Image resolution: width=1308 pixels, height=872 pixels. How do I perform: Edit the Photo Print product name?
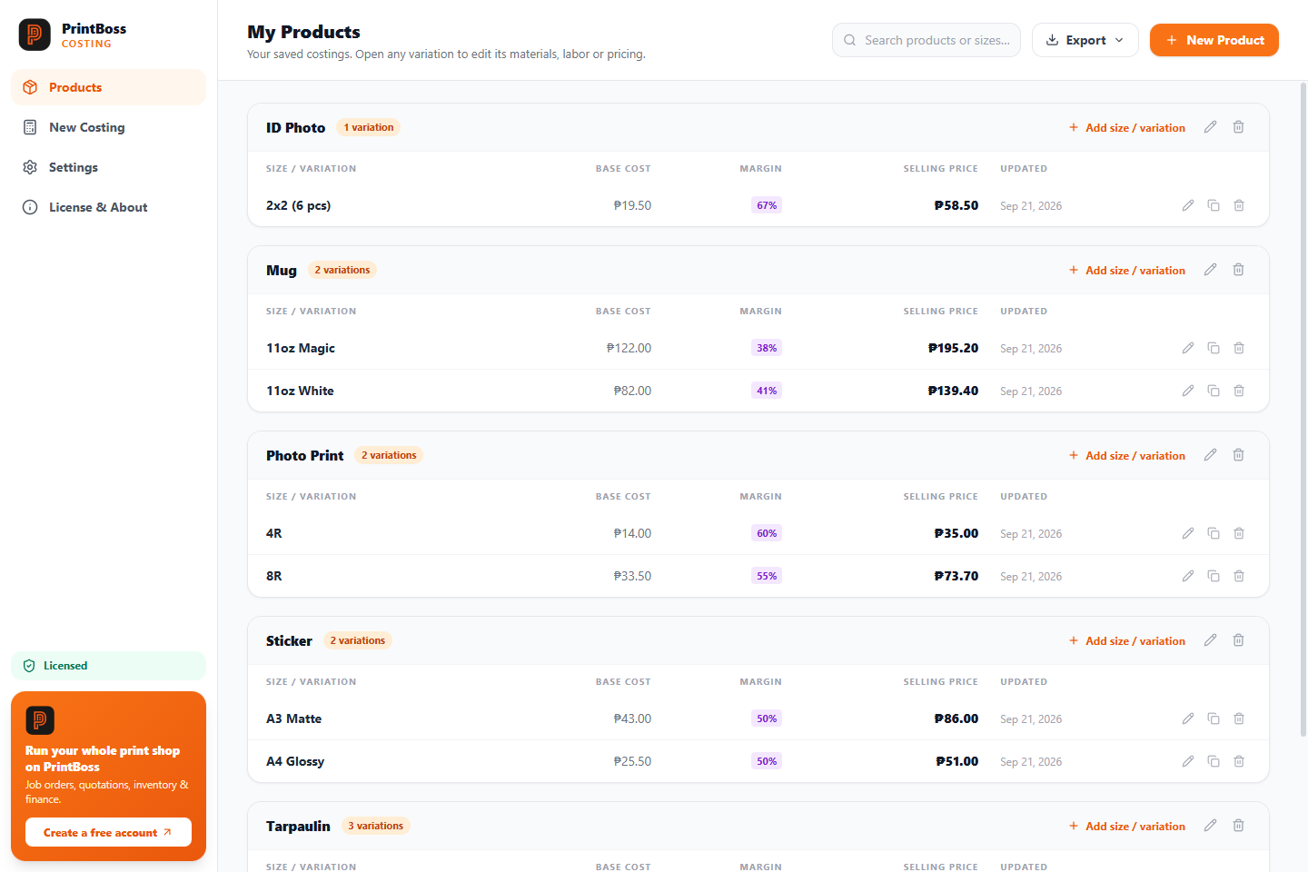click(x=1210, y=455)
